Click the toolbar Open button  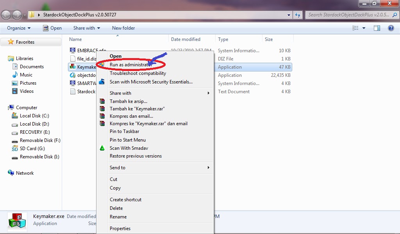tap(52, 28)
